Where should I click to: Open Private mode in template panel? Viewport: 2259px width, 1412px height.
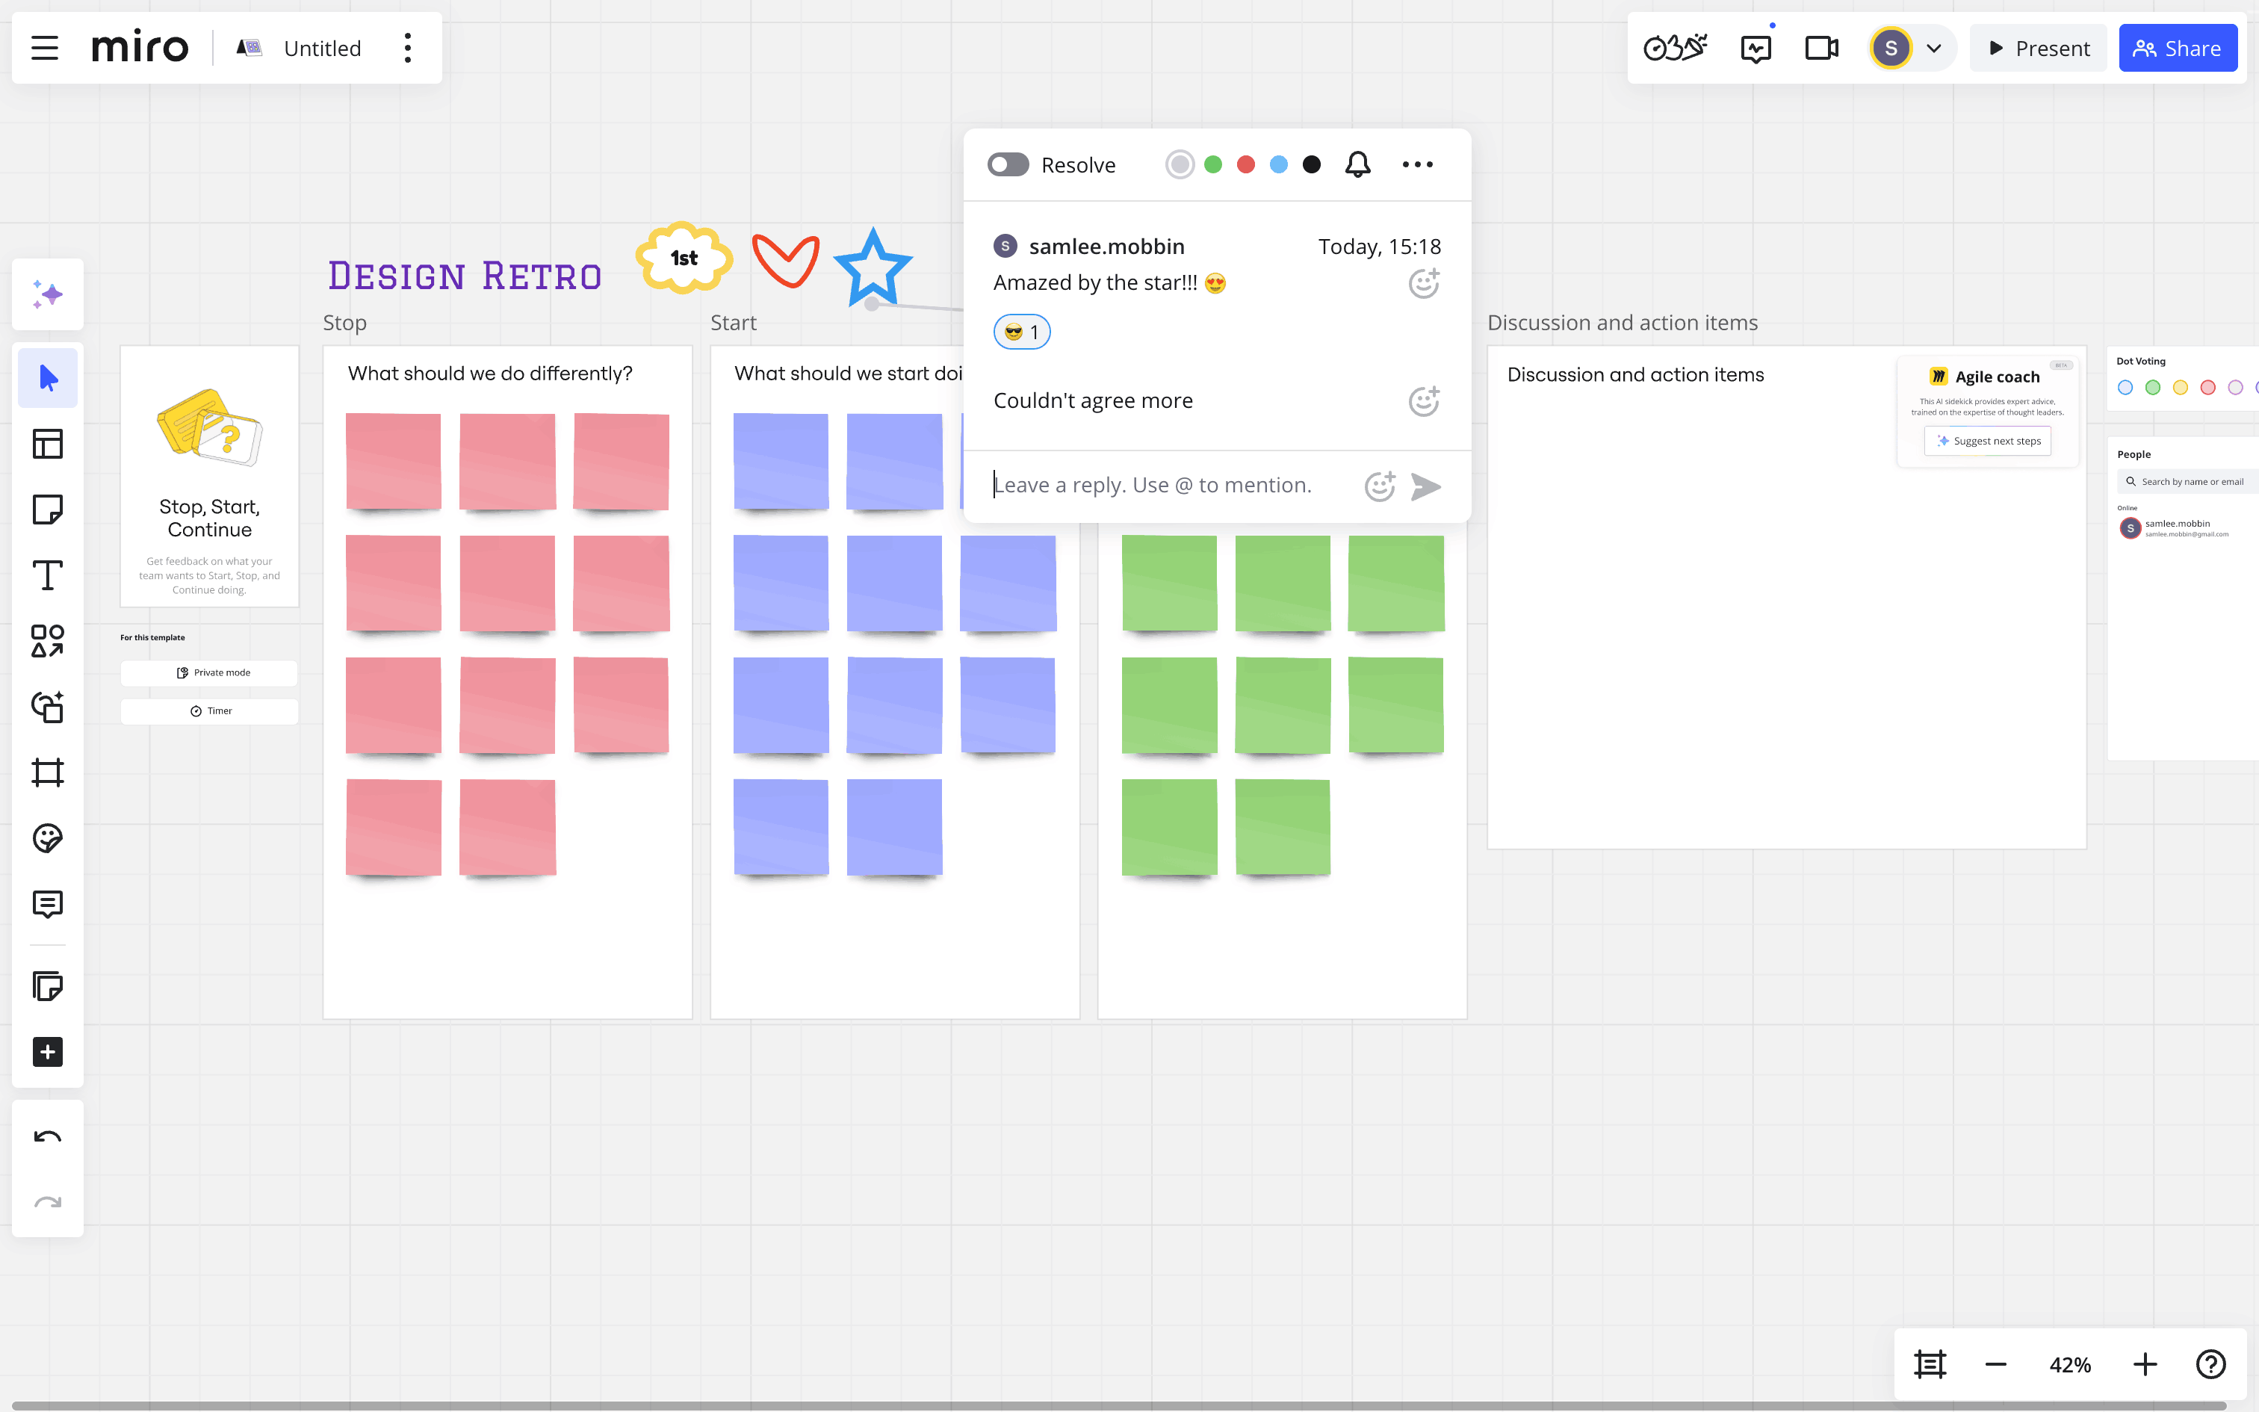pyautogui.click(x=210, y=672)
